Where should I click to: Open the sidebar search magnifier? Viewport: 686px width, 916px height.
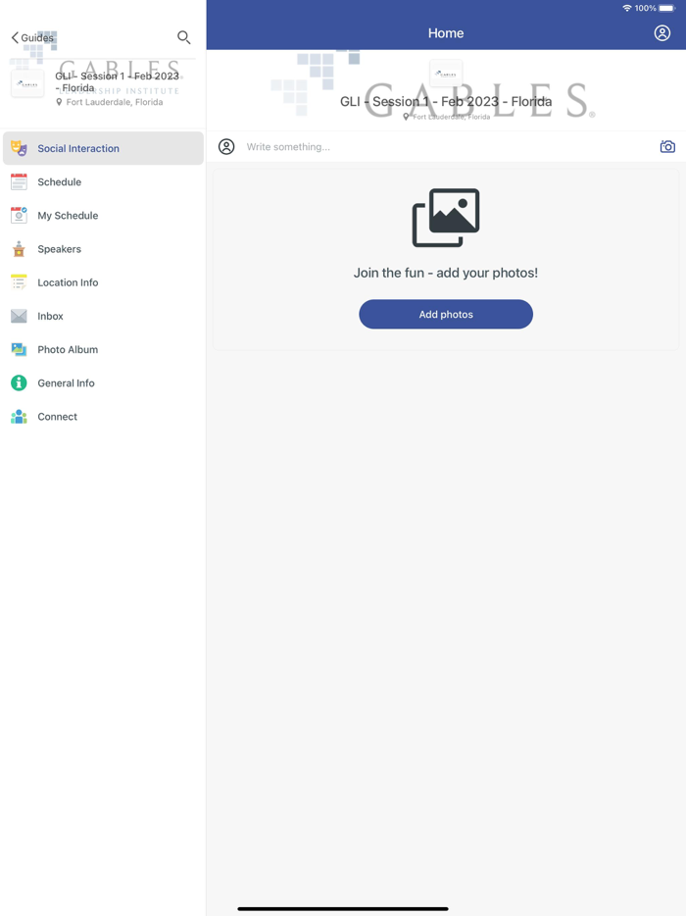pyautogui.click(x=184, y=38)
